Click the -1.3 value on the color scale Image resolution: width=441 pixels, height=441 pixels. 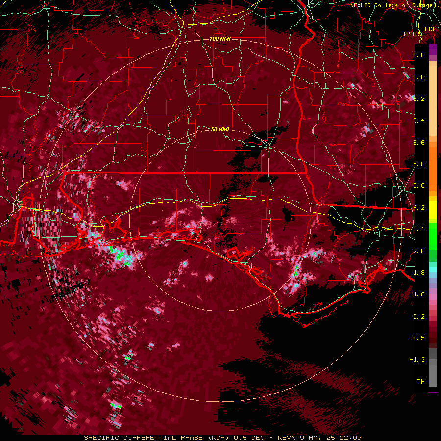click(417, 360)
